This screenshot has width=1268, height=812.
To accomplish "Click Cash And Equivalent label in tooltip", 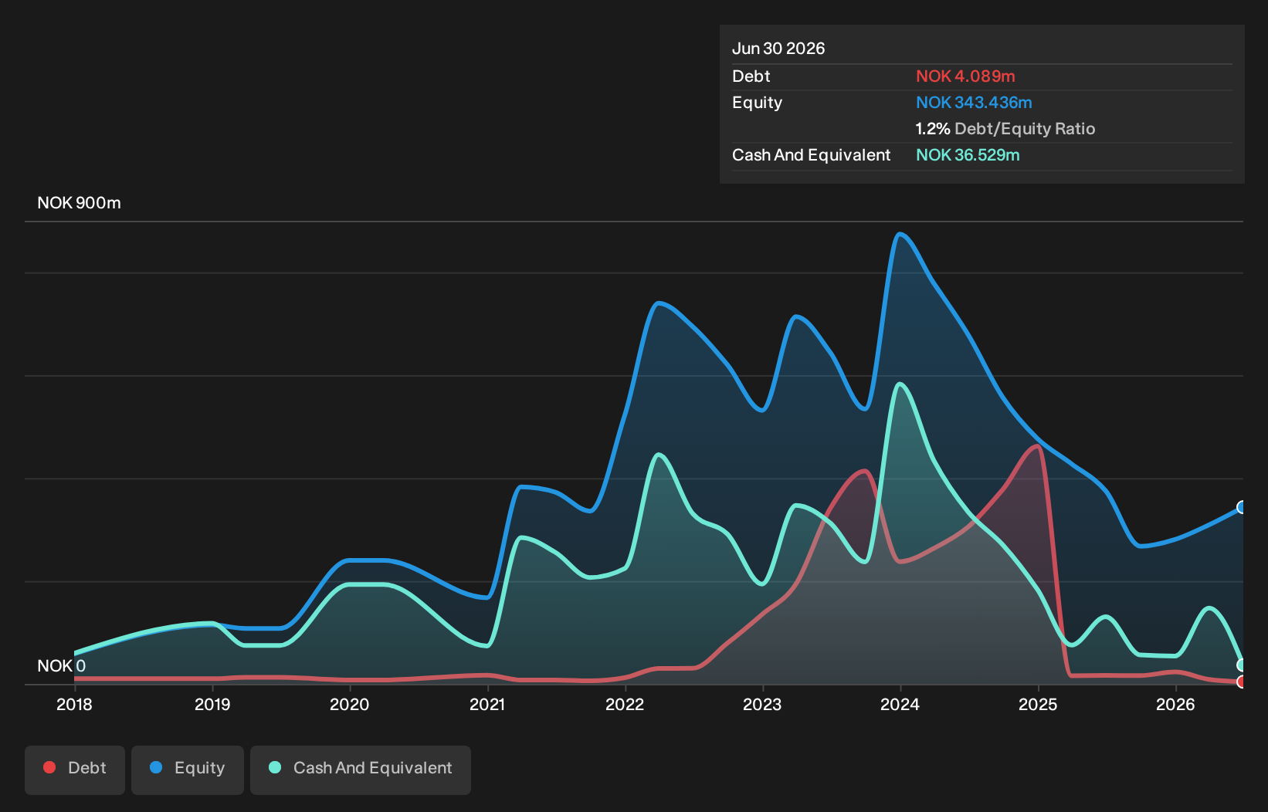I will (812, 155).
